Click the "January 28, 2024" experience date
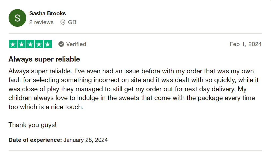 coord(85,140)
